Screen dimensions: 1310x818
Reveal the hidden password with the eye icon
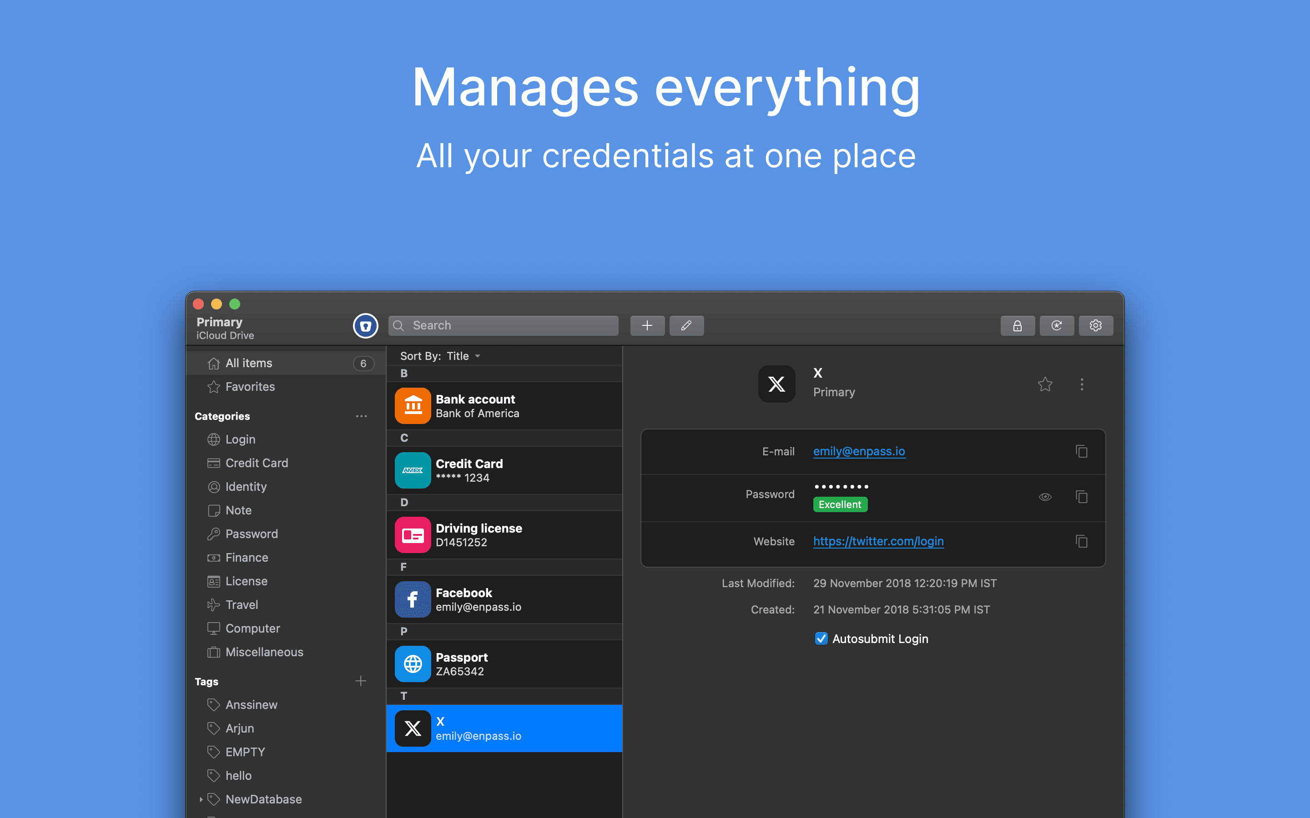coord(1045,496)
